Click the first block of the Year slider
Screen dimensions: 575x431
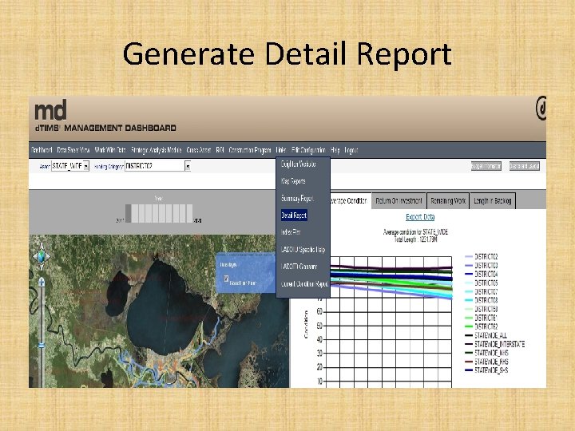click(x=128, y=213)
